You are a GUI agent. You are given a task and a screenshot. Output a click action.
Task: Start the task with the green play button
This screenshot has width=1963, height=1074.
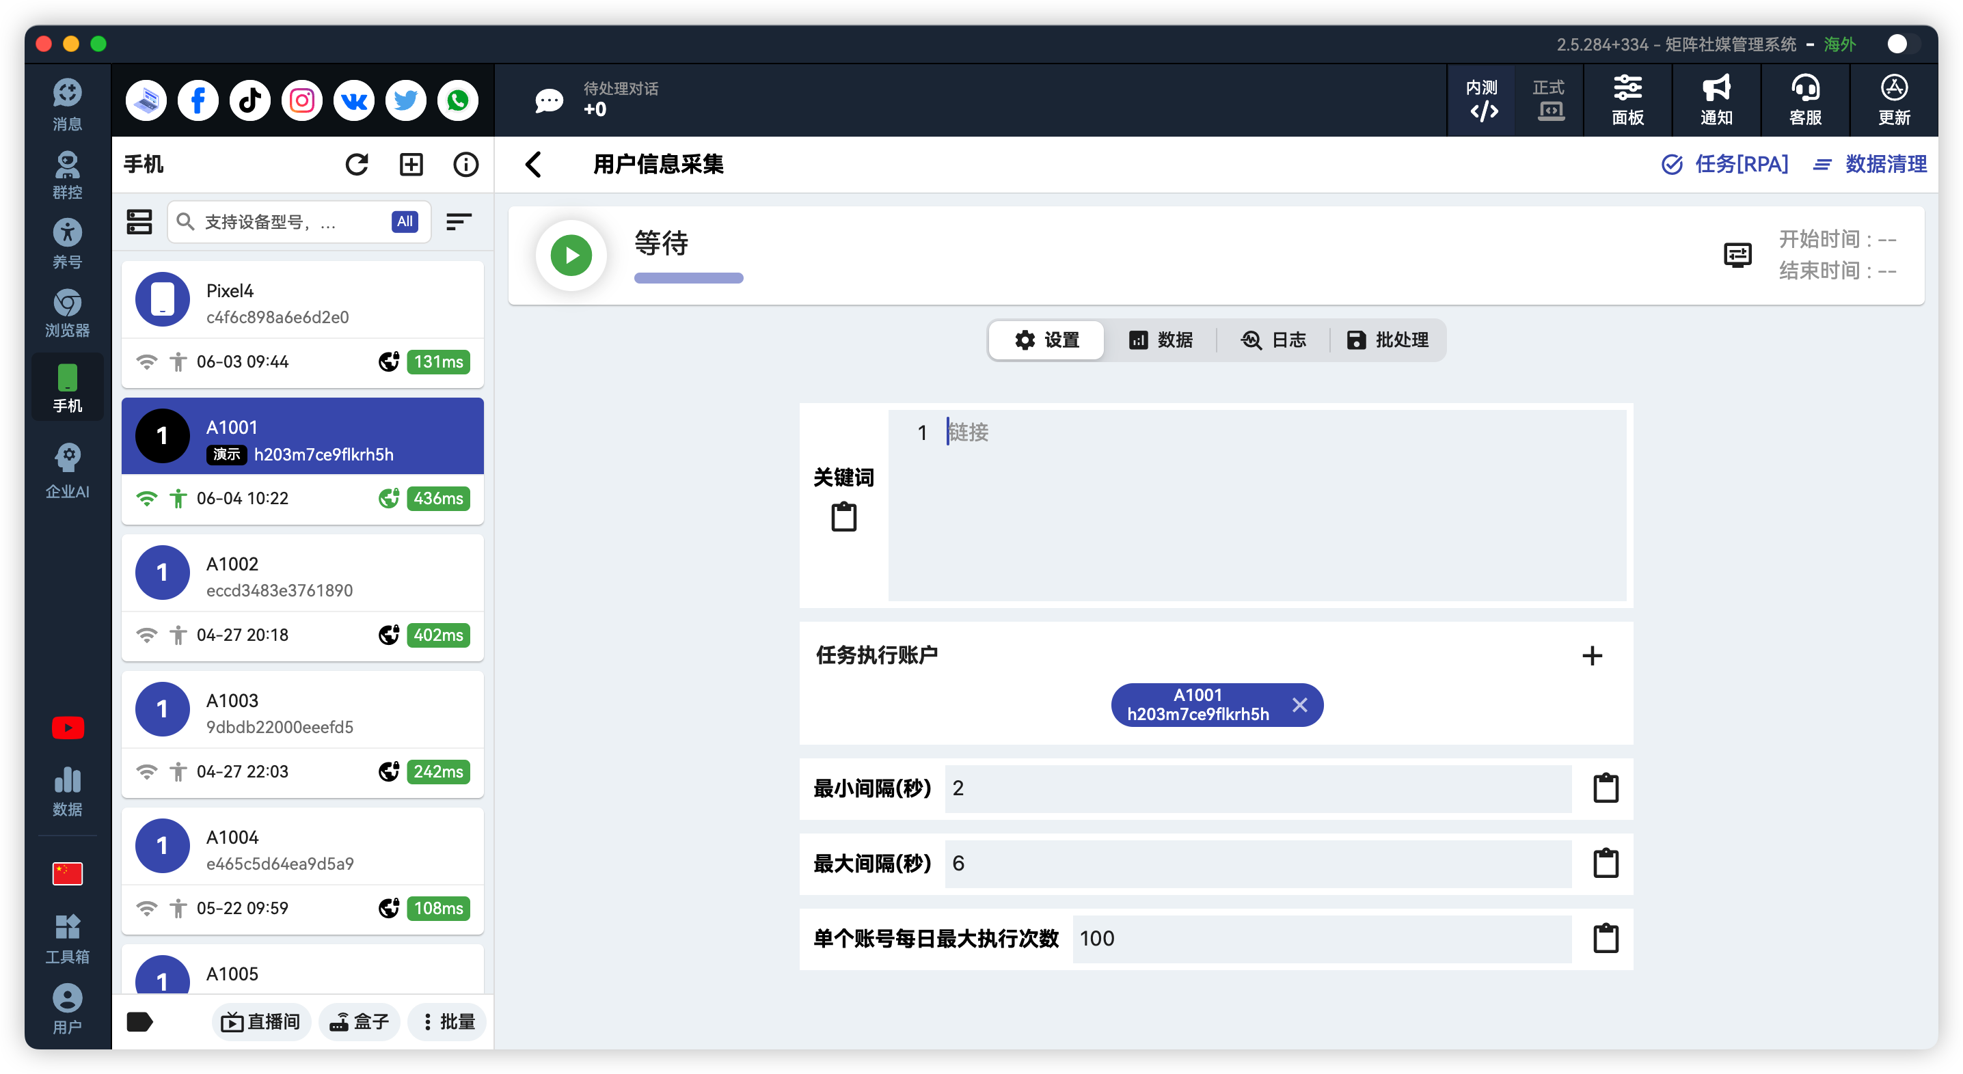pyautogui.click(x=571, y=255)
